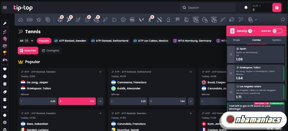Go to the home icon in sports bar
This screenshot has width=288, height=131.
click(x=21, y=20)
